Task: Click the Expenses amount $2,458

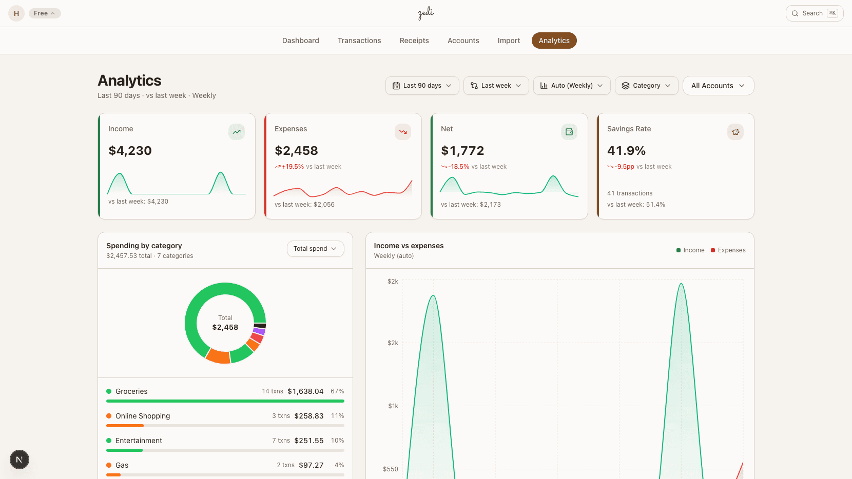Action: [x=297, y=151]
